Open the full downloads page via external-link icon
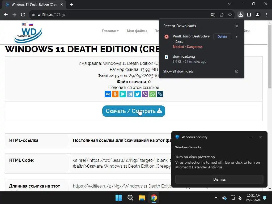The image size is (272, 204). (x=237, y=71)
